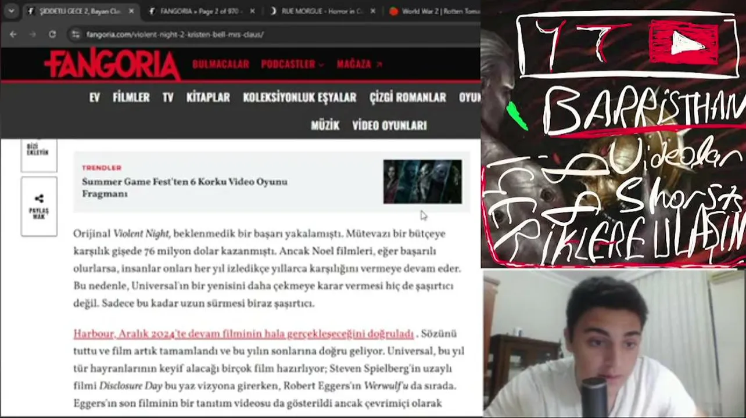Expand the PODCASTLER dropdown menu
The width and height of the screenshot is (746, 418).
pos(293,64)
